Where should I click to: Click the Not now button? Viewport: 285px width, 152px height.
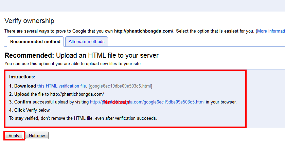pos(37,136)
